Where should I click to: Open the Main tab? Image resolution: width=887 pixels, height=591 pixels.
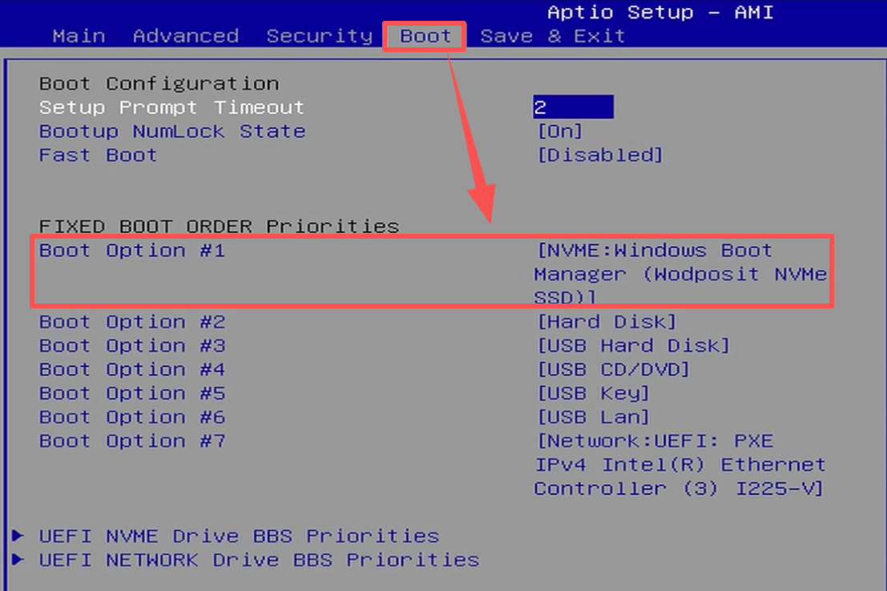79,36
